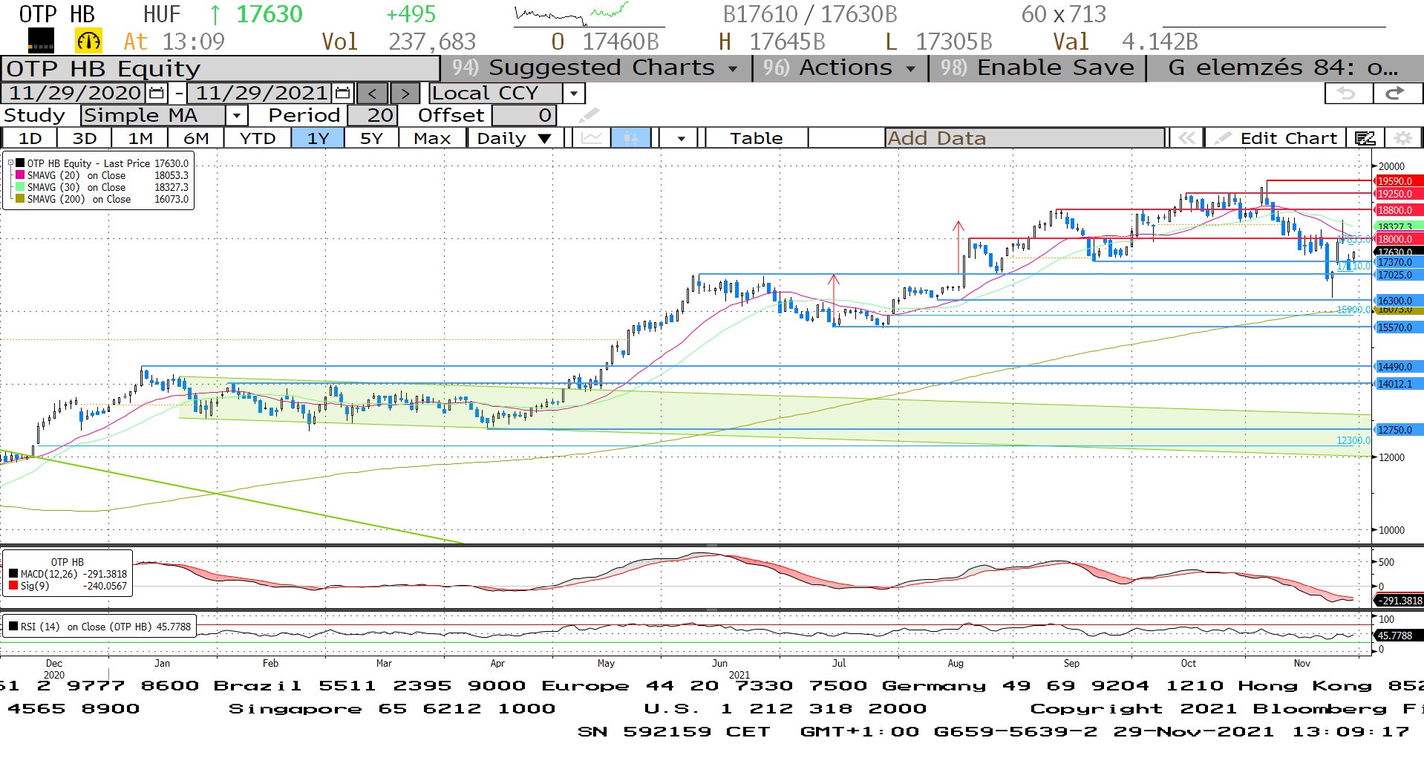Click the black square icon under OTP
Screen dimensions: 1424x761
41,41
